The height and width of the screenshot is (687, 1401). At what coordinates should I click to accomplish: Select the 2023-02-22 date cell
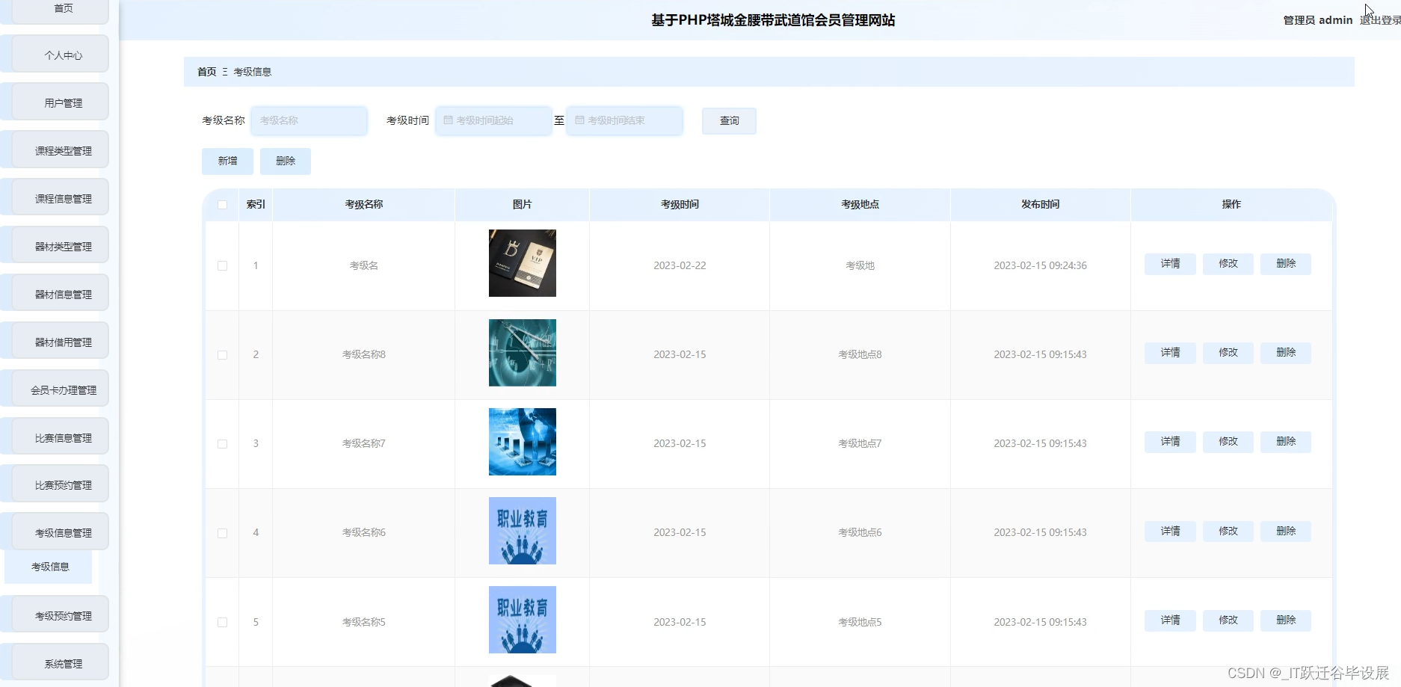(680, 265)
